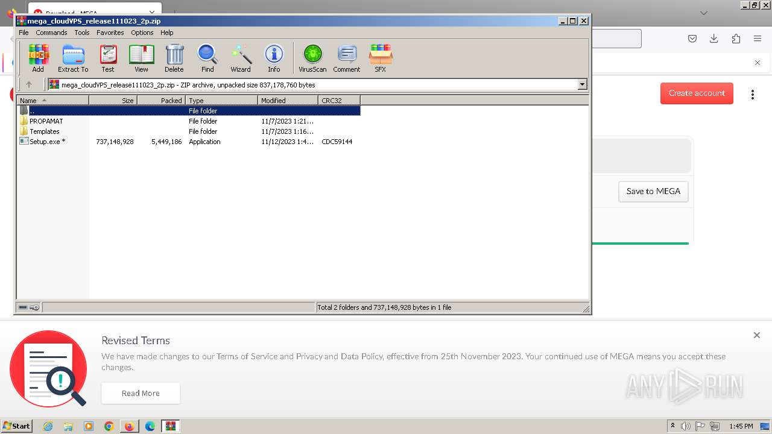Click the Action Center flag tray icon
Screen dimensions: 772x434
(x=701, y=426)
